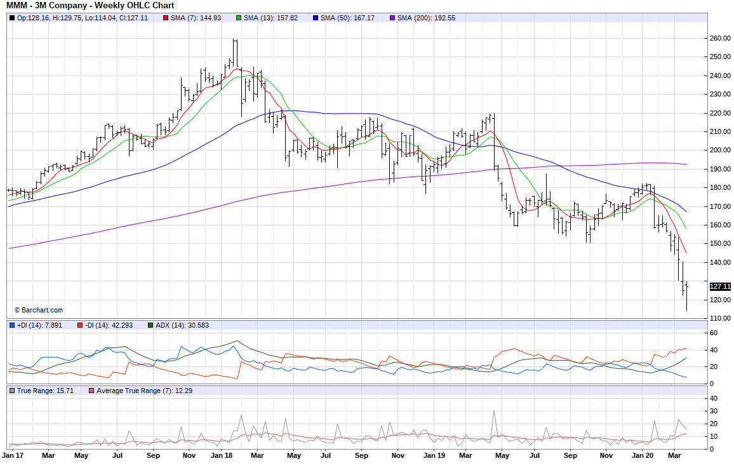This screenshot has height=475, width=734.
Task: Click the 200.00 price axis label
Action: coord(719,151)
